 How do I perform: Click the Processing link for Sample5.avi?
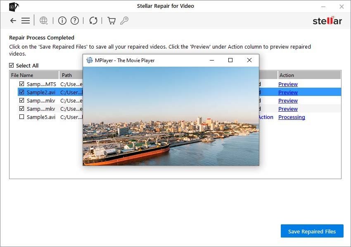point(292,117)
